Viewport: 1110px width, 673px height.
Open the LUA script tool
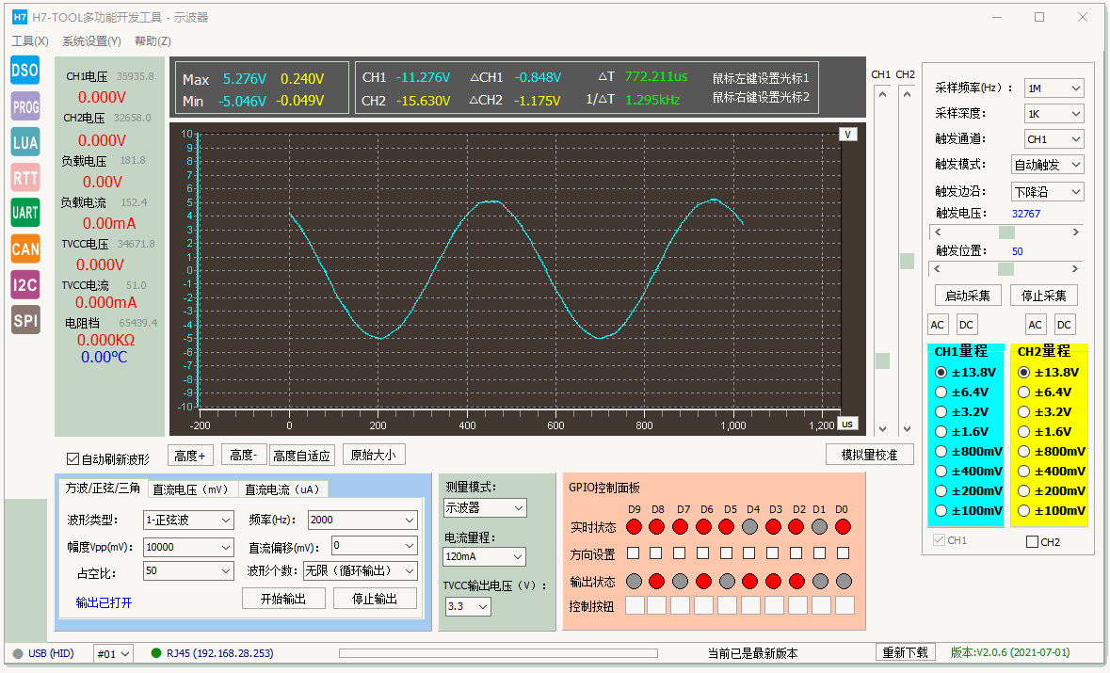(x=25, y=142)
